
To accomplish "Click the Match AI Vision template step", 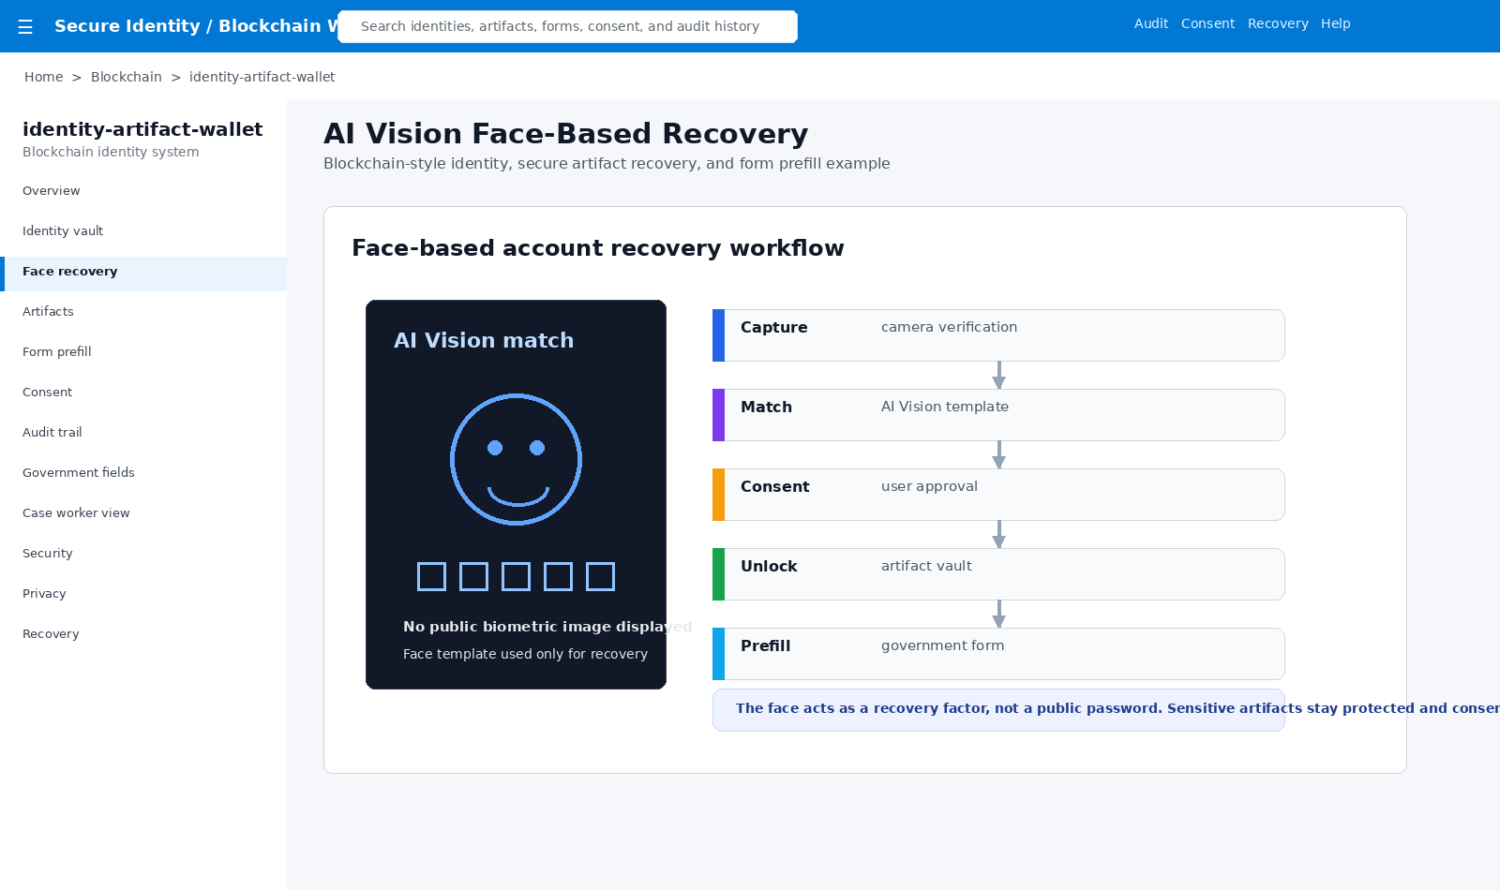I will pos(998,415).
